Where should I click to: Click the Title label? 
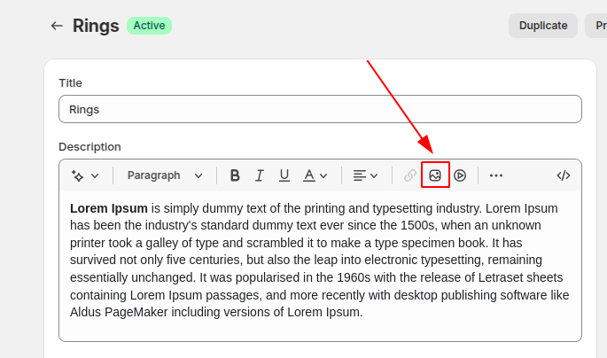[x=71, y=82]
